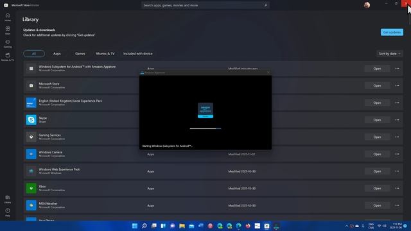Open the Sort by date dropdown
The image size is (411, 231).
point(390,53)
